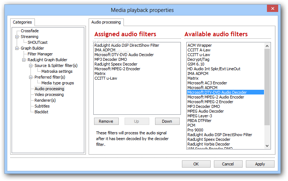Click the available filters scroll up arrow
Screen dimensions: 288x181
tap(267, 46)
